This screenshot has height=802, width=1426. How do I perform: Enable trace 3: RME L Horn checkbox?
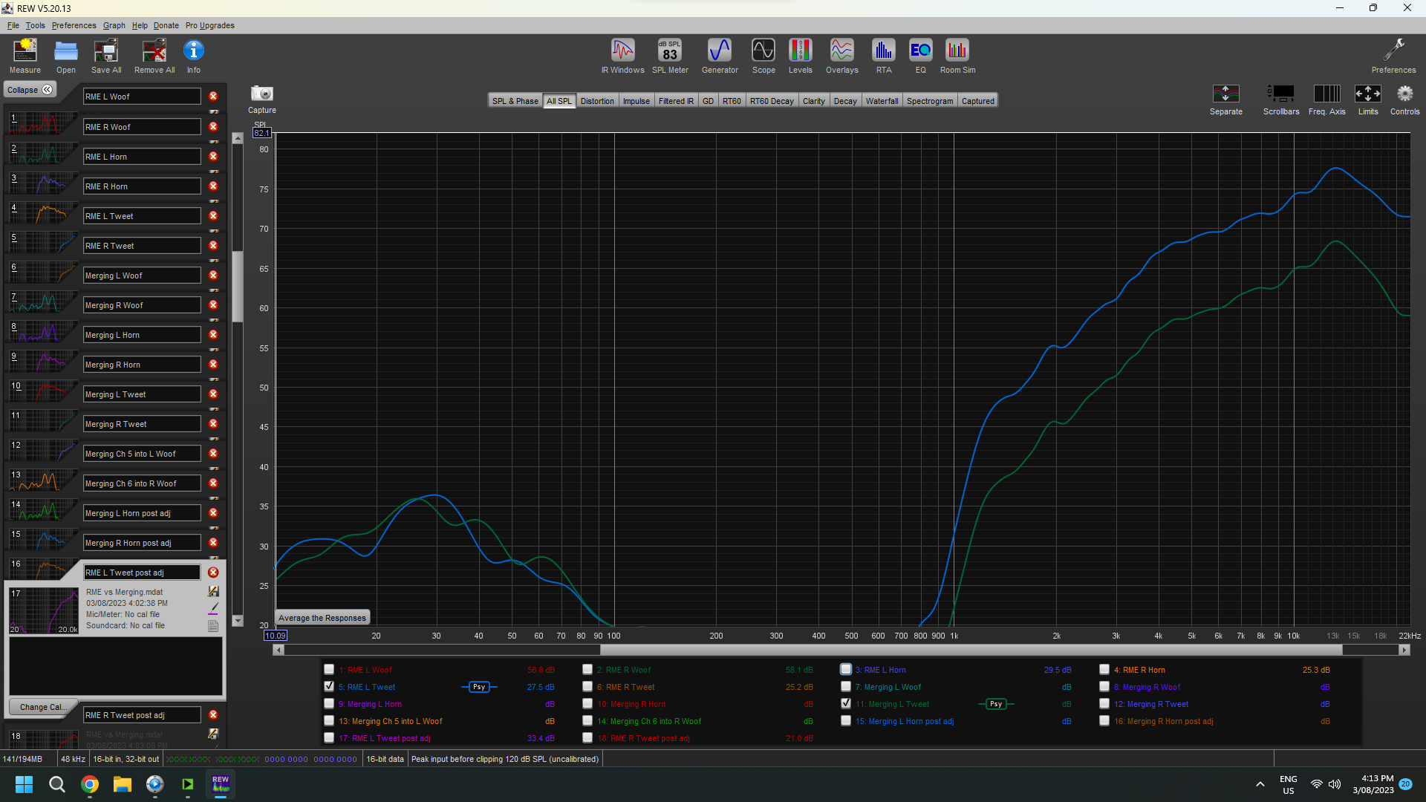[x=846, y=669]
